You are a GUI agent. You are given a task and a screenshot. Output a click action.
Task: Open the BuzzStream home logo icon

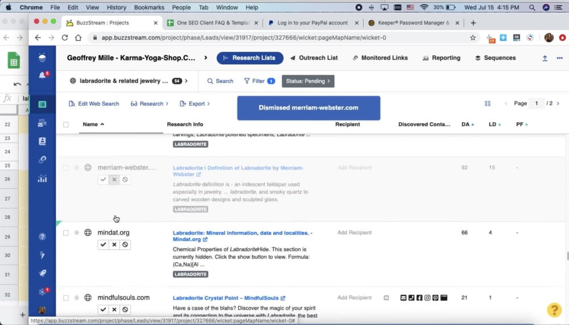pos(42,57)
